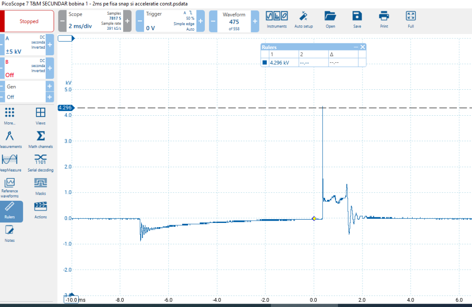Open Math channels panel
The height and width of the screenshot is (307, 472).
click(x=41, y=139)
